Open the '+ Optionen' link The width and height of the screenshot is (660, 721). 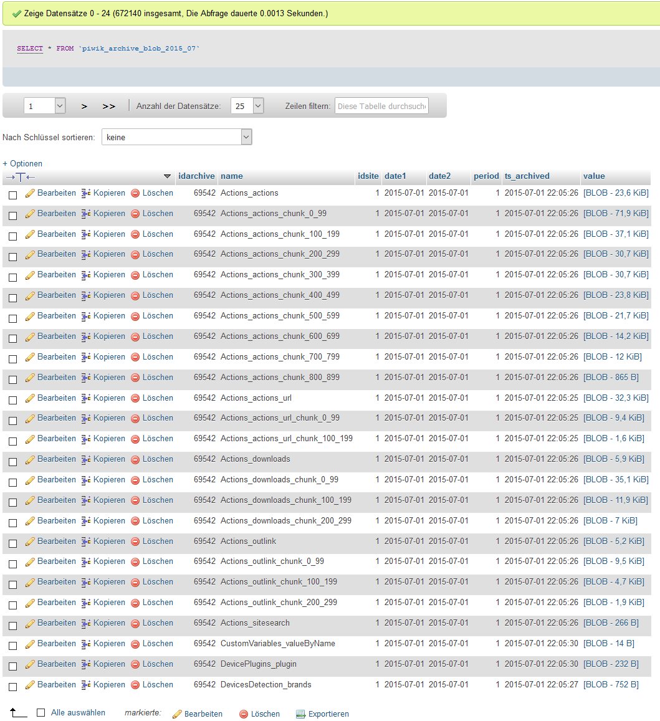22,164
